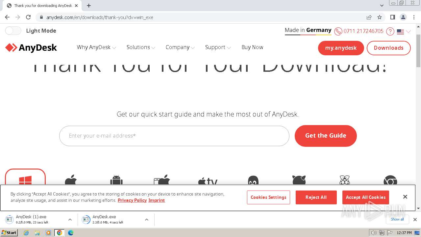Bookmark this page with star icon
This screenshot has width=421, height=237.
(380, 17)
